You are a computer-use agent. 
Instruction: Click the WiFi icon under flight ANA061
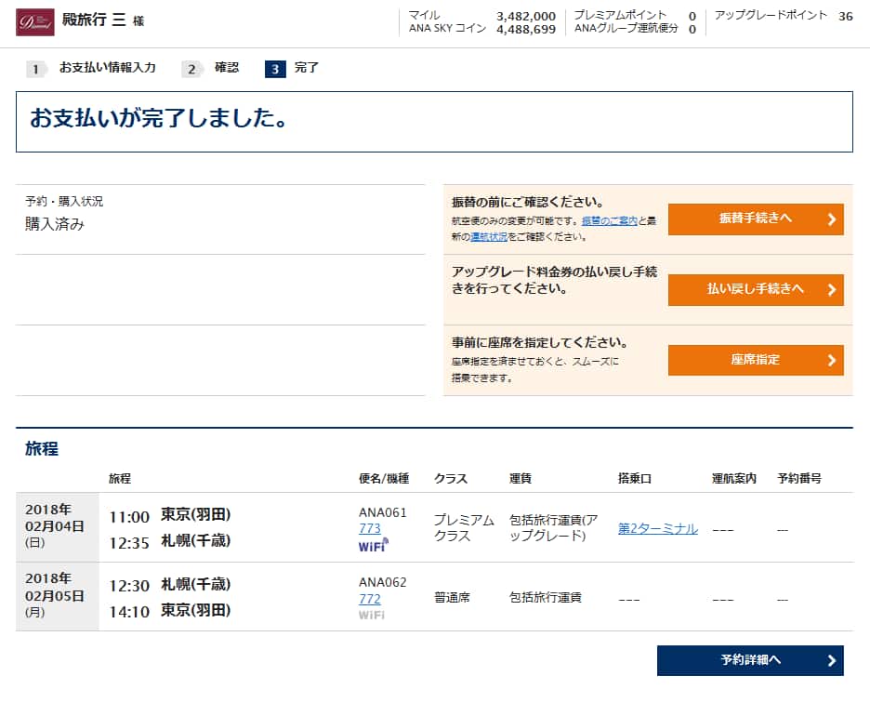(x=373, y=546)
